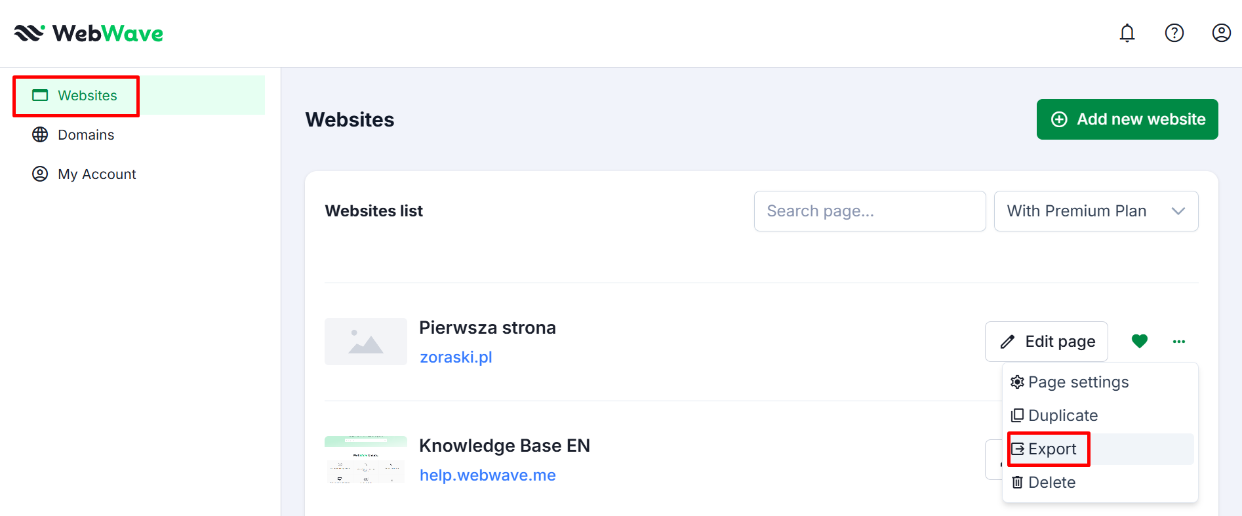Viewport: 1242px width, 516px height.
Task: Click the My Account sidebar person icon
Action: click(x=40, y=174)
